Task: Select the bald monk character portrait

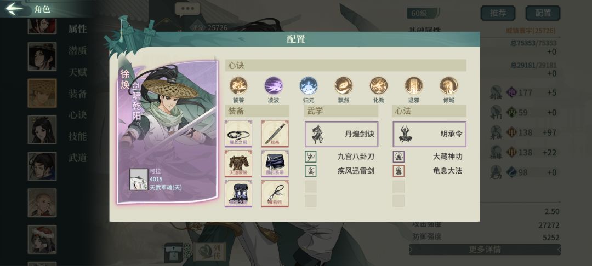Action: point(42,203)
